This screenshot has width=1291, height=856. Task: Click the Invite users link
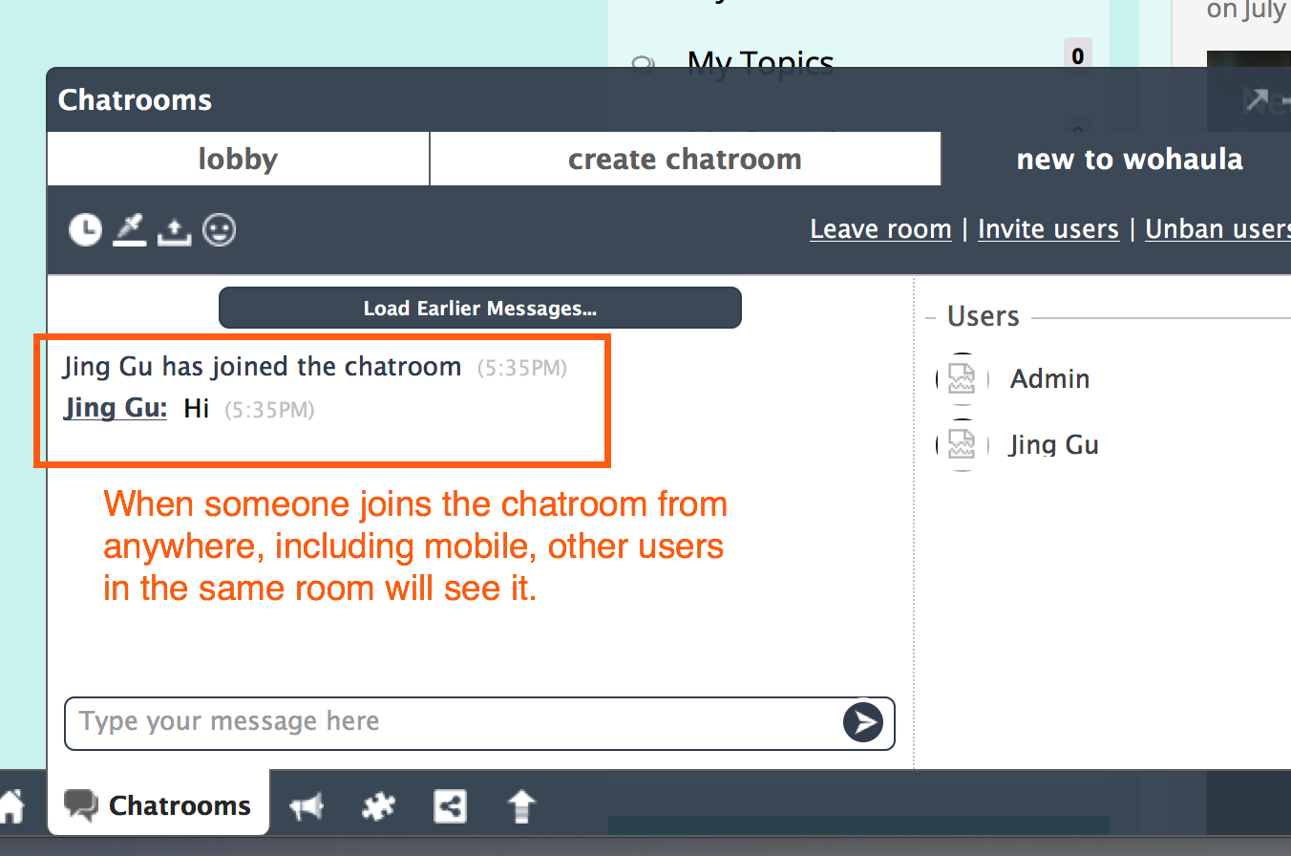pos(1048,229)
